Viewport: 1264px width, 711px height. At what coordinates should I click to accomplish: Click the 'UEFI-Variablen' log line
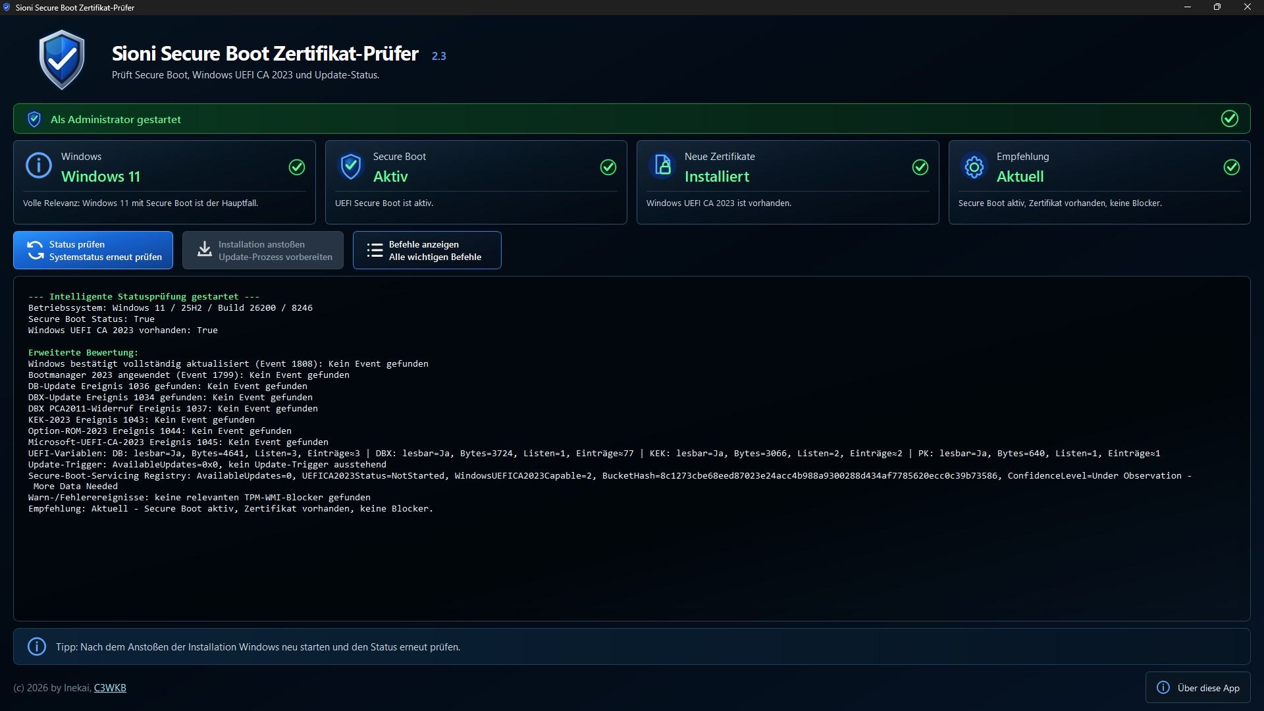[594, 454]
